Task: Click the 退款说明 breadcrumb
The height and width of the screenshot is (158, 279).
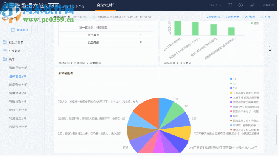Action: point(64,63)
